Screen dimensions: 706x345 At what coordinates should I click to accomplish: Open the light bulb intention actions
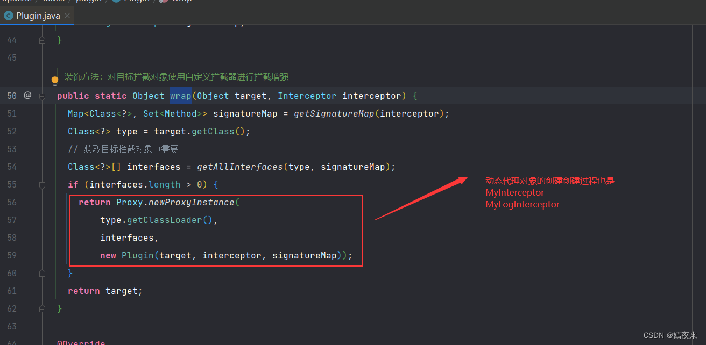point(54,81)
